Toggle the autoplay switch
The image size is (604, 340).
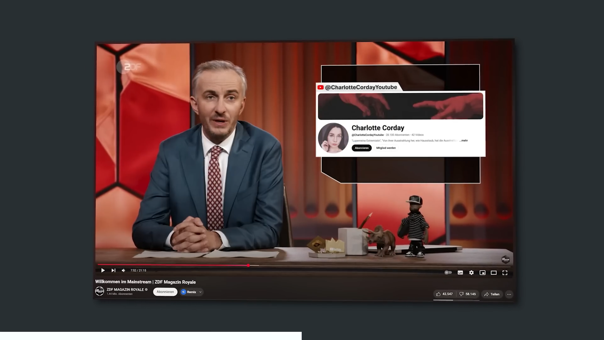(448, 272)
